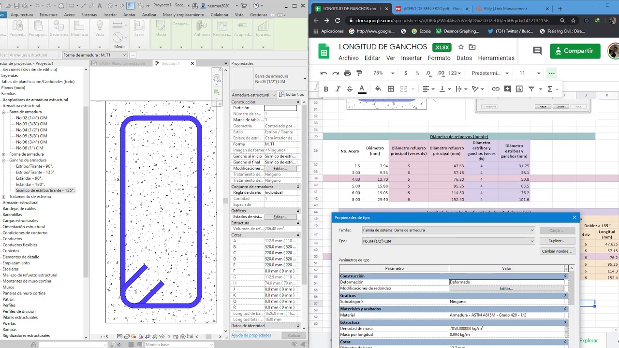Open the cell borders icon
The image size is (619, 348).
coord(391,89)
